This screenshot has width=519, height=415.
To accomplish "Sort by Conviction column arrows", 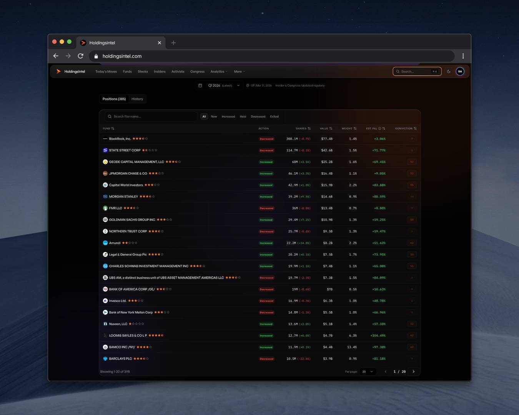I will click(x=415, y=128).
